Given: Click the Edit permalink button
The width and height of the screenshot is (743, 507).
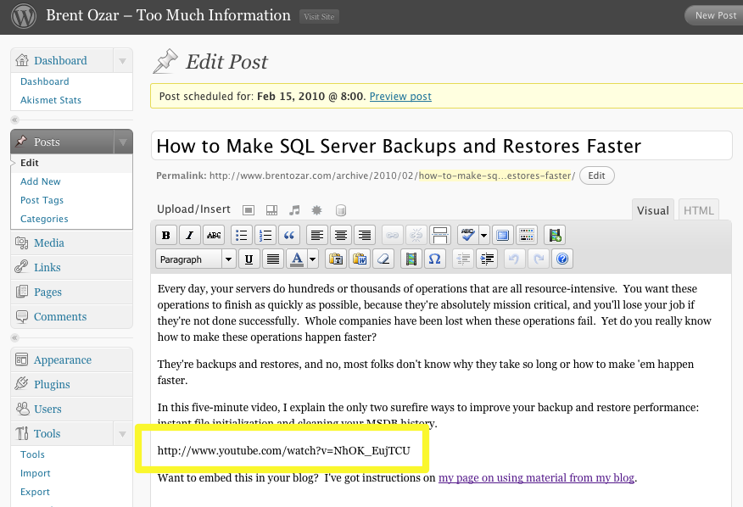Looking at the screenshot, I should (x=597, y=175).
